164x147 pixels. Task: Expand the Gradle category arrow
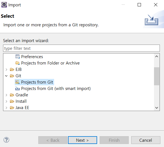[6, 95]
